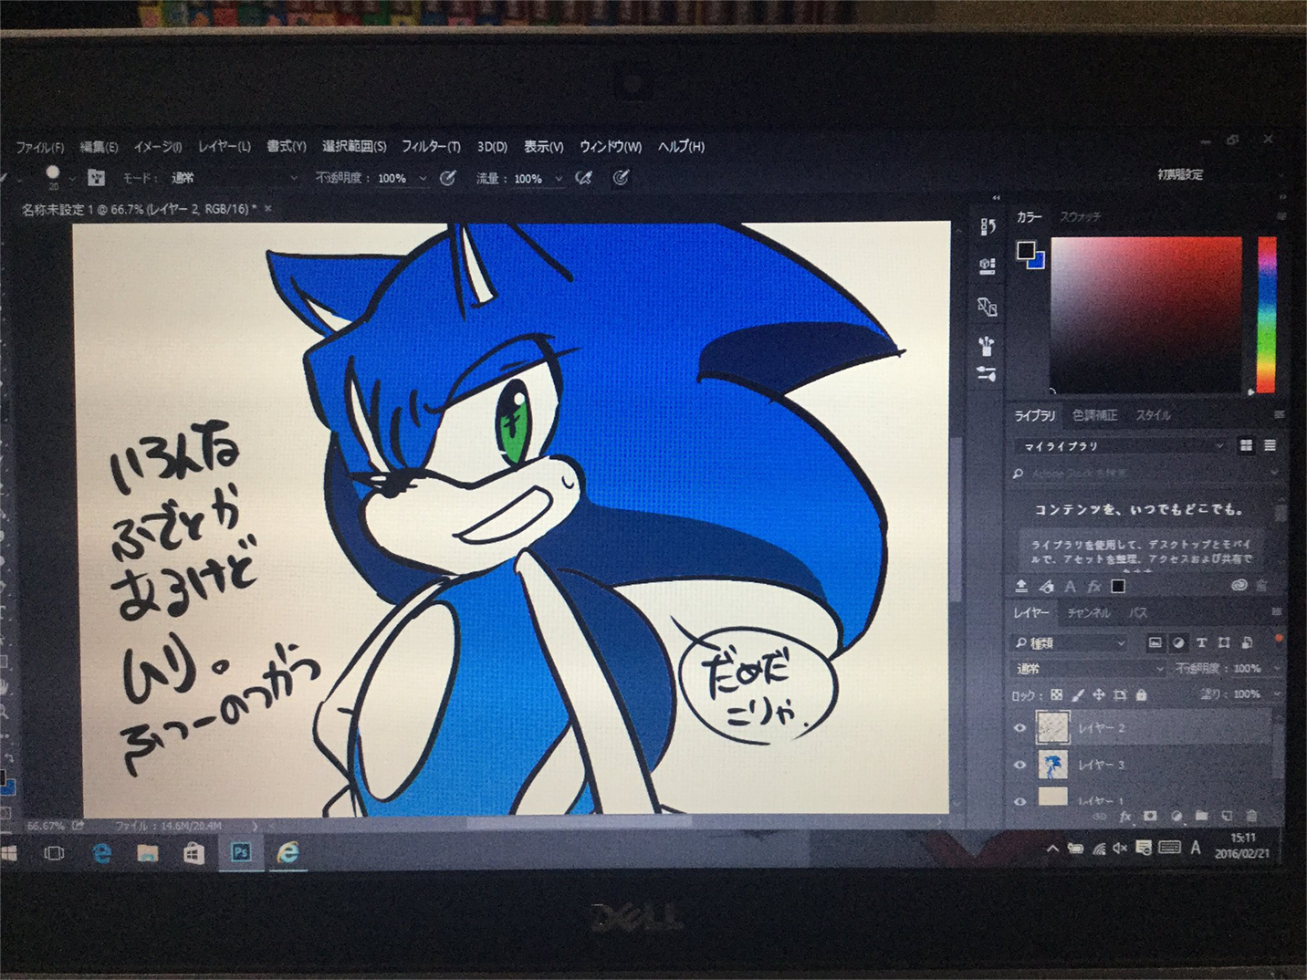Open the ウィンドウ(W) menu
Image resolution: width=1307 pixels, height=980 pixels.
(611, 146)
